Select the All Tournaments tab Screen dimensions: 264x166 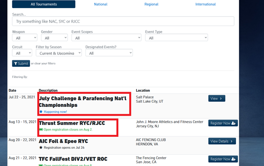(x=44, y=4)
